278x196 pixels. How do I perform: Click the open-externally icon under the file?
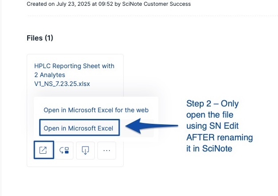(x=43, y=150)
